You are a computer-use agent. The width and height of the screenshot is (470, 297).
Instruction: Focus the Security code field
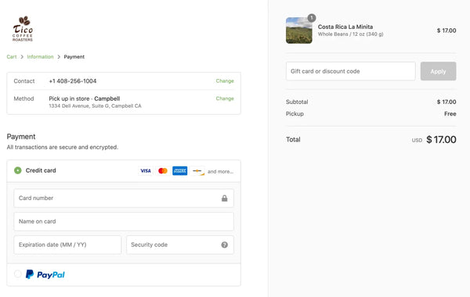coord(180,245)
